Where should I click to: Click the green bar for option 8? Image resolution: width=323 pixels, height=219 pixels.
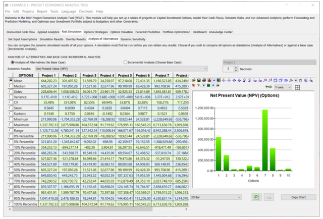[273, 159]
